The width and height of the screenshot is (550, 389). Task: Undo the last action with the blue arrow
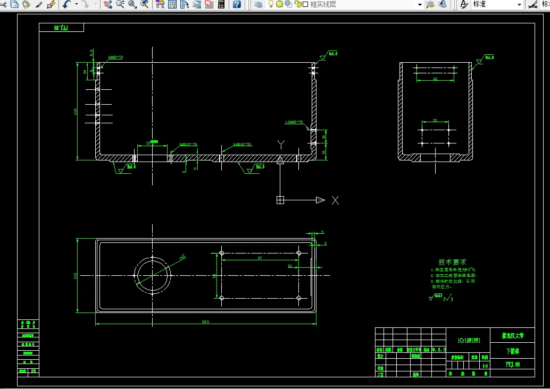[66, 4]
